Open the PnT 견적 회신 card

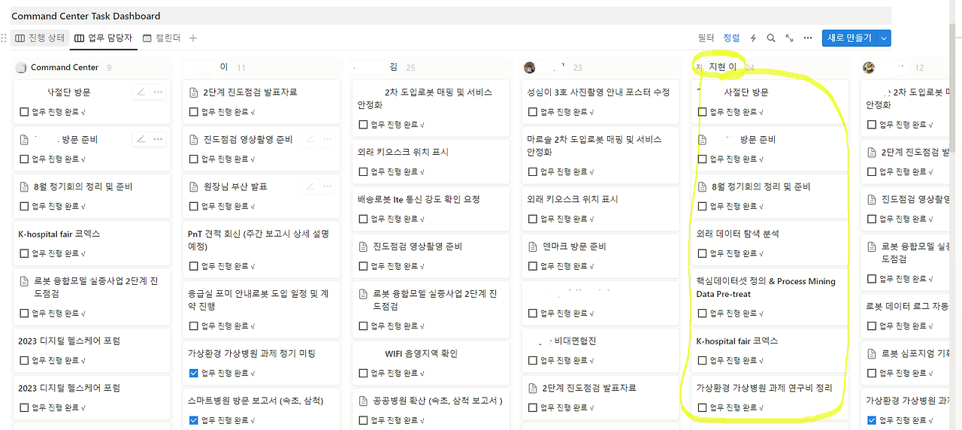click(261, 249)
